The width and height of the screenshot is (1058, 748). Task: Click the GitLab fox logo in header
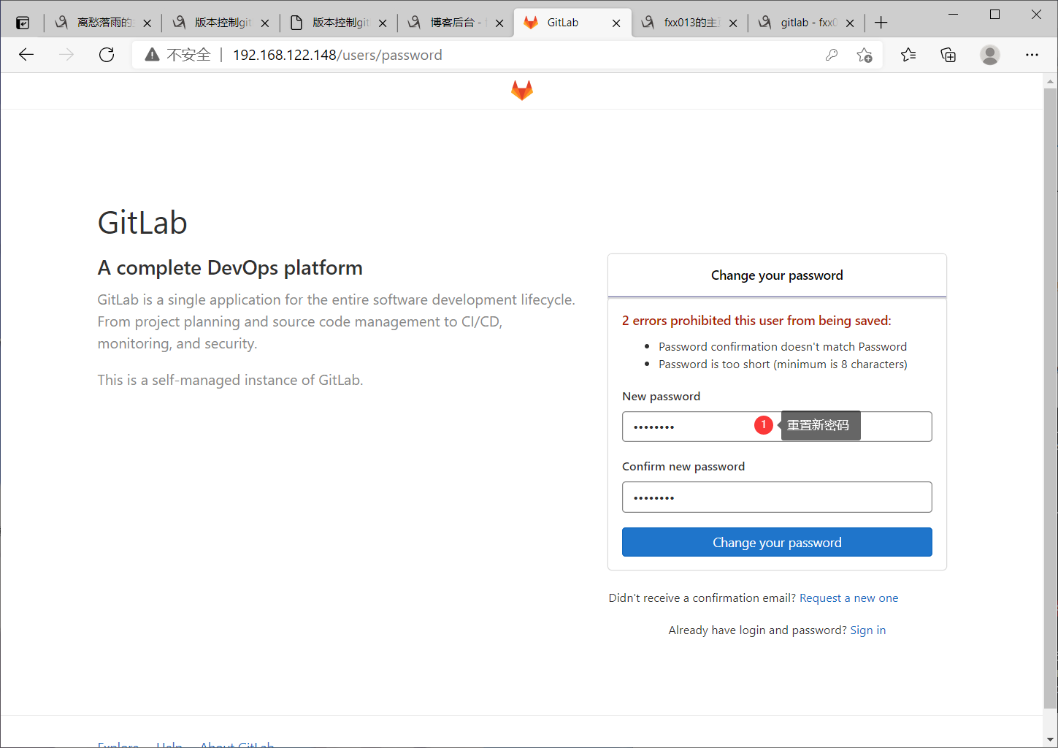click(x=521, y=91)
